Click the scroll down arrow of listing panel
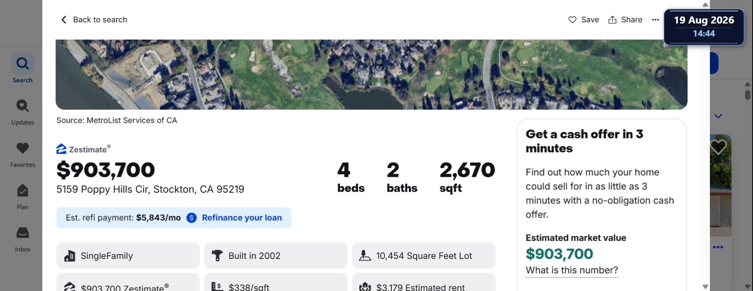 click(x=705, y=287)
